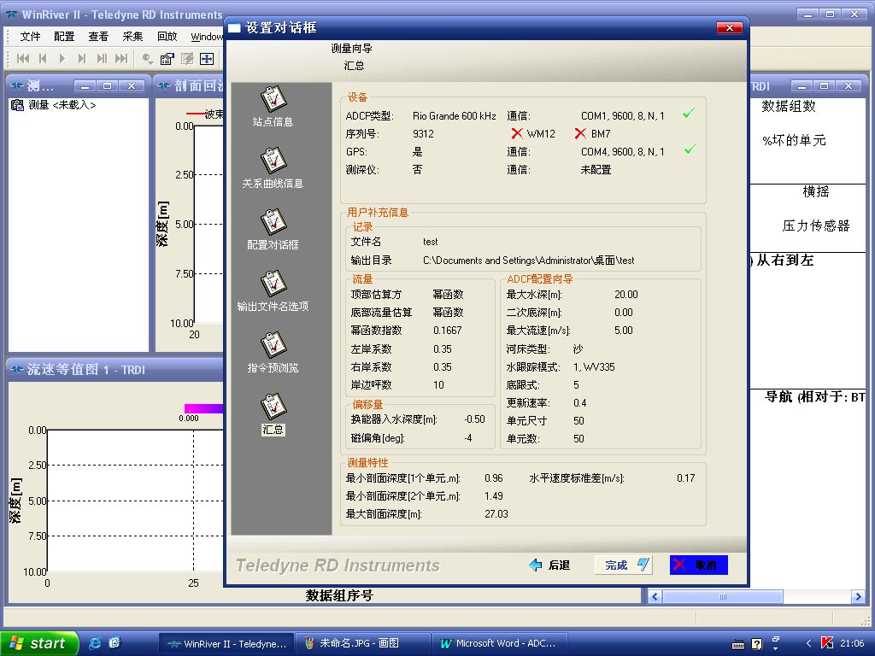The height and width of the screenshot is (656, 875).
Task: Open the 关系曲线信息 wizard page
Action: (273, 162)
